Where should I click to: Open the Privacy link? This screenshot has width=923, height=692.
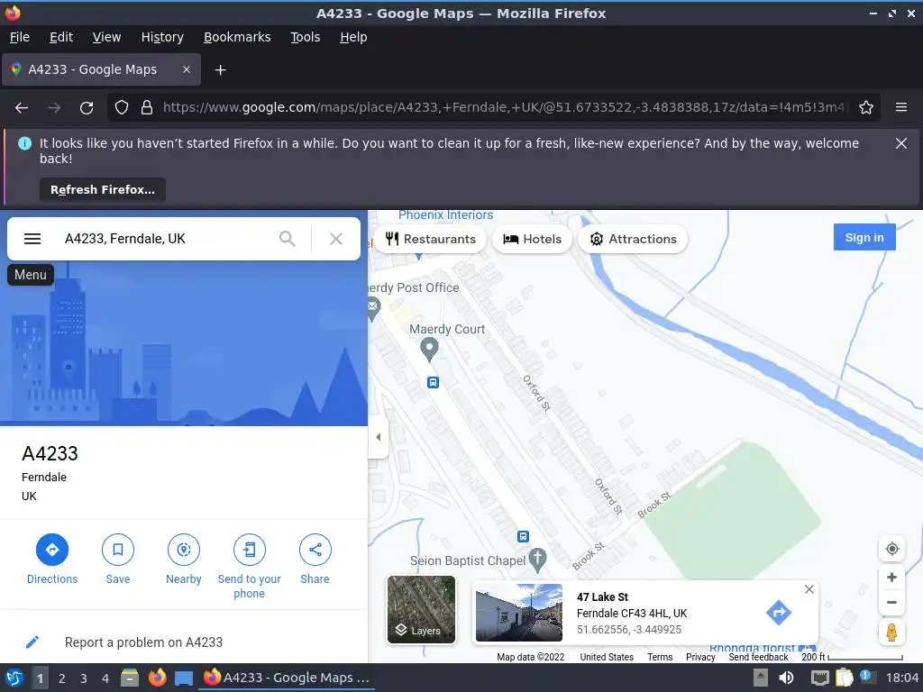point(700,657)
